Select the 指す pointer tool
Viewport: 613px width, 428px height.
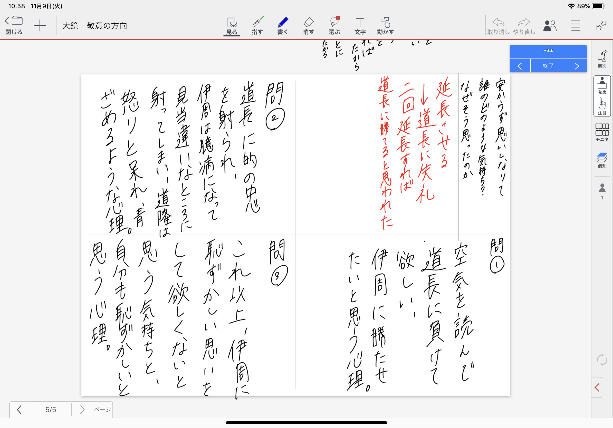coord(257,26)
